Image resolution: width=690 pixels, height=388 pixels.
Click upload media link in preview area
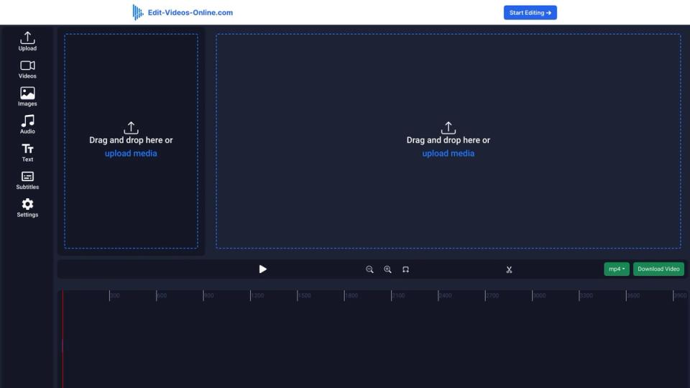tap(448, 153)
